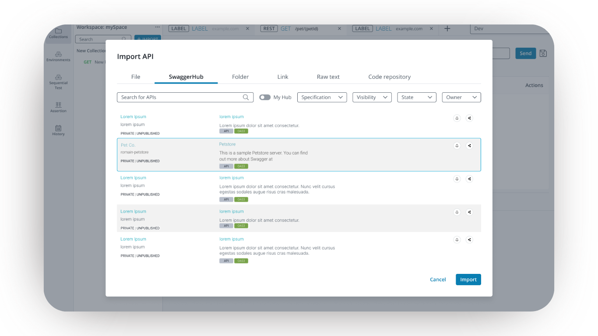Click the bell icon on the first API row
The height and width of the screenshot is (336, 598).
[x=457, y=118]
